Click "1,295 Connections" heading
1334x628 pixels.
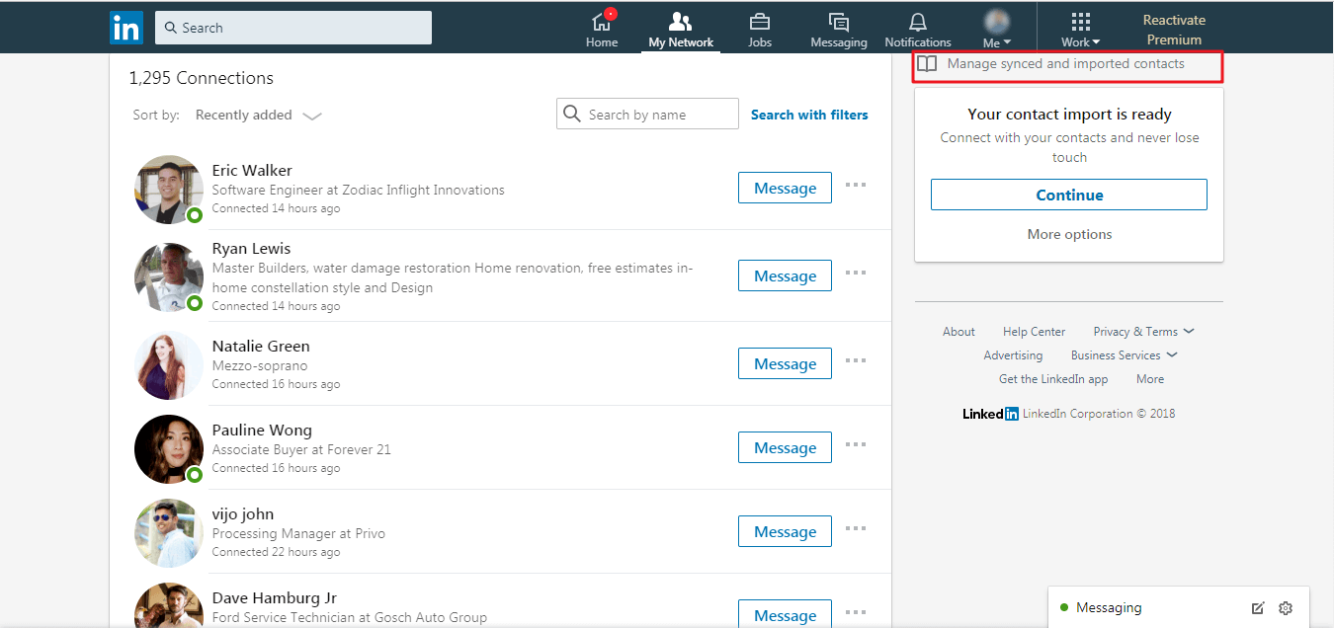point(201,78)
